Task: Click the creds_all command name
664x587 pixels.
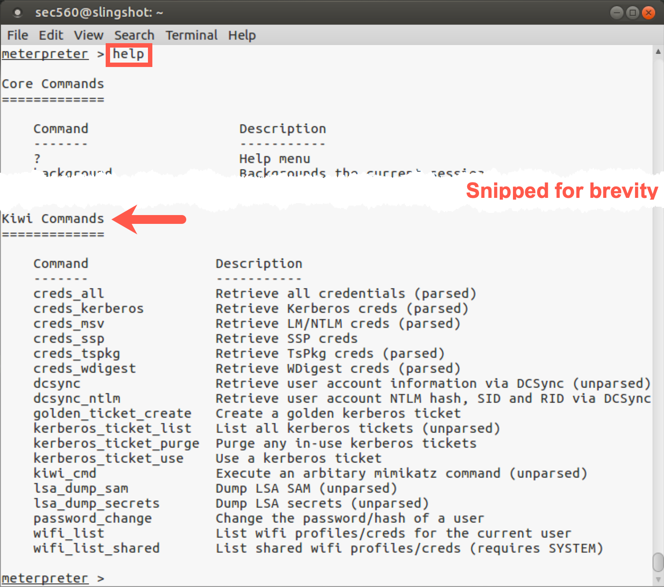Action: (x=69, y=293)
